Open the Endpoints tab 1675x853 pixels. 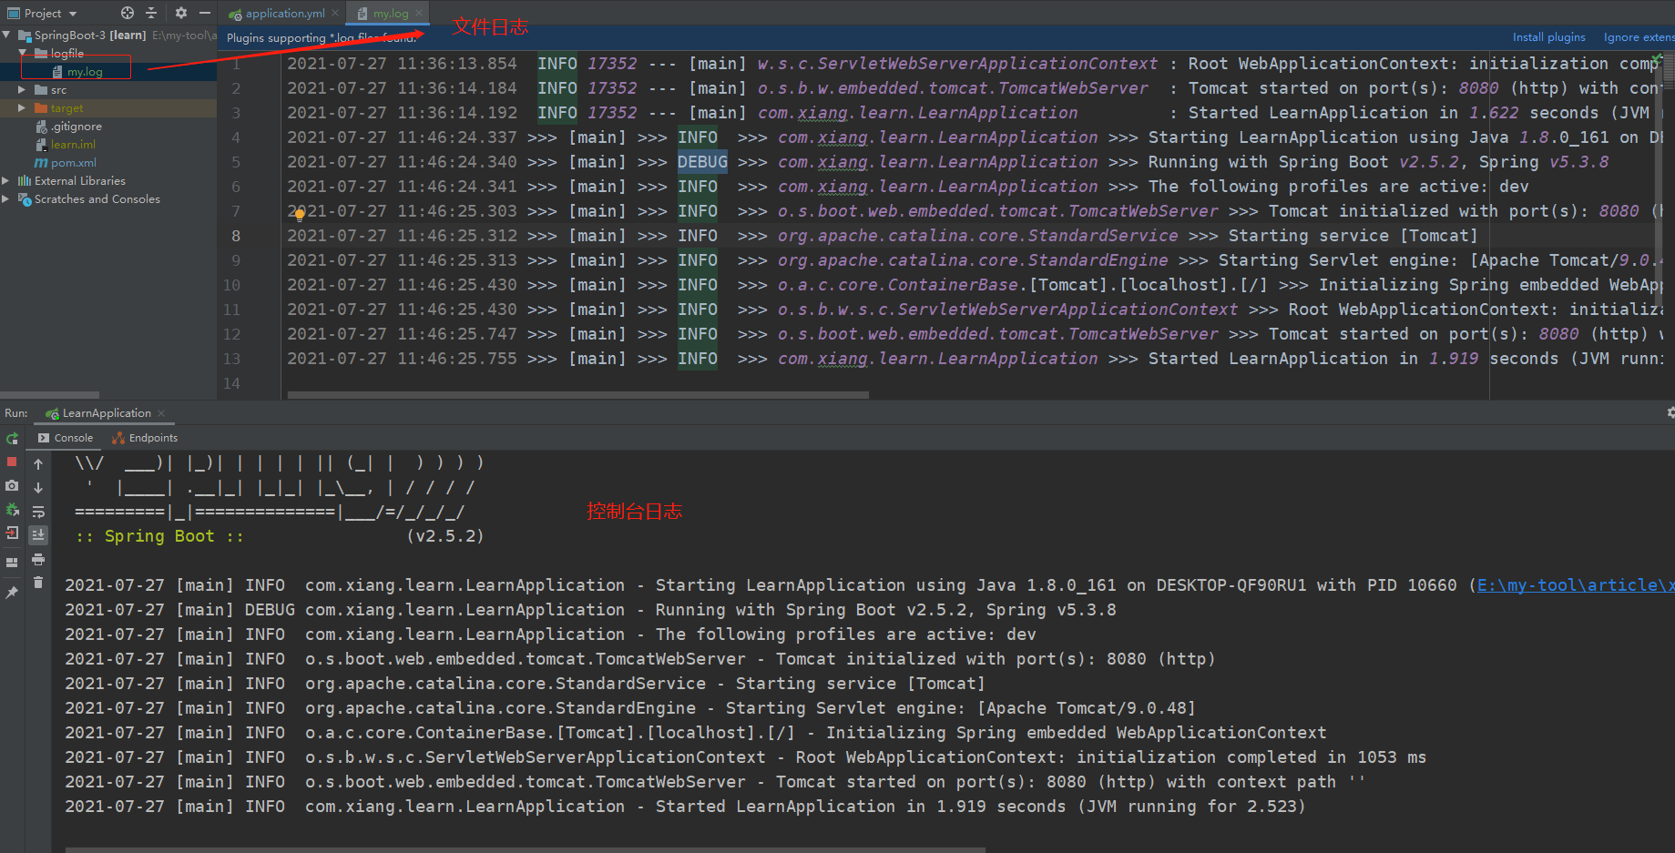coord(145,438)
